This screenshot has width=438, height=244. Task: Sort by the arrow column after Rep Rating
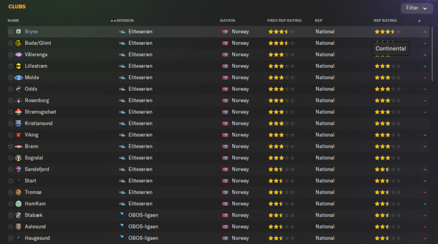[419, 21]
